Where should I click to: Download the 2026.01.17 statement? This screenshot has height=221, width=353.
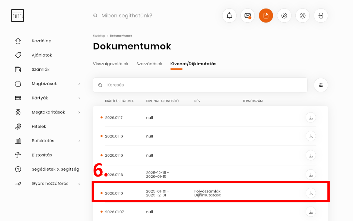click(x=311, y=118)
